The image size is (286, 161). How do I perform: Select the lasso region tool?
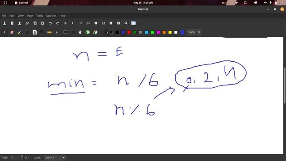(x=58, y=32)
